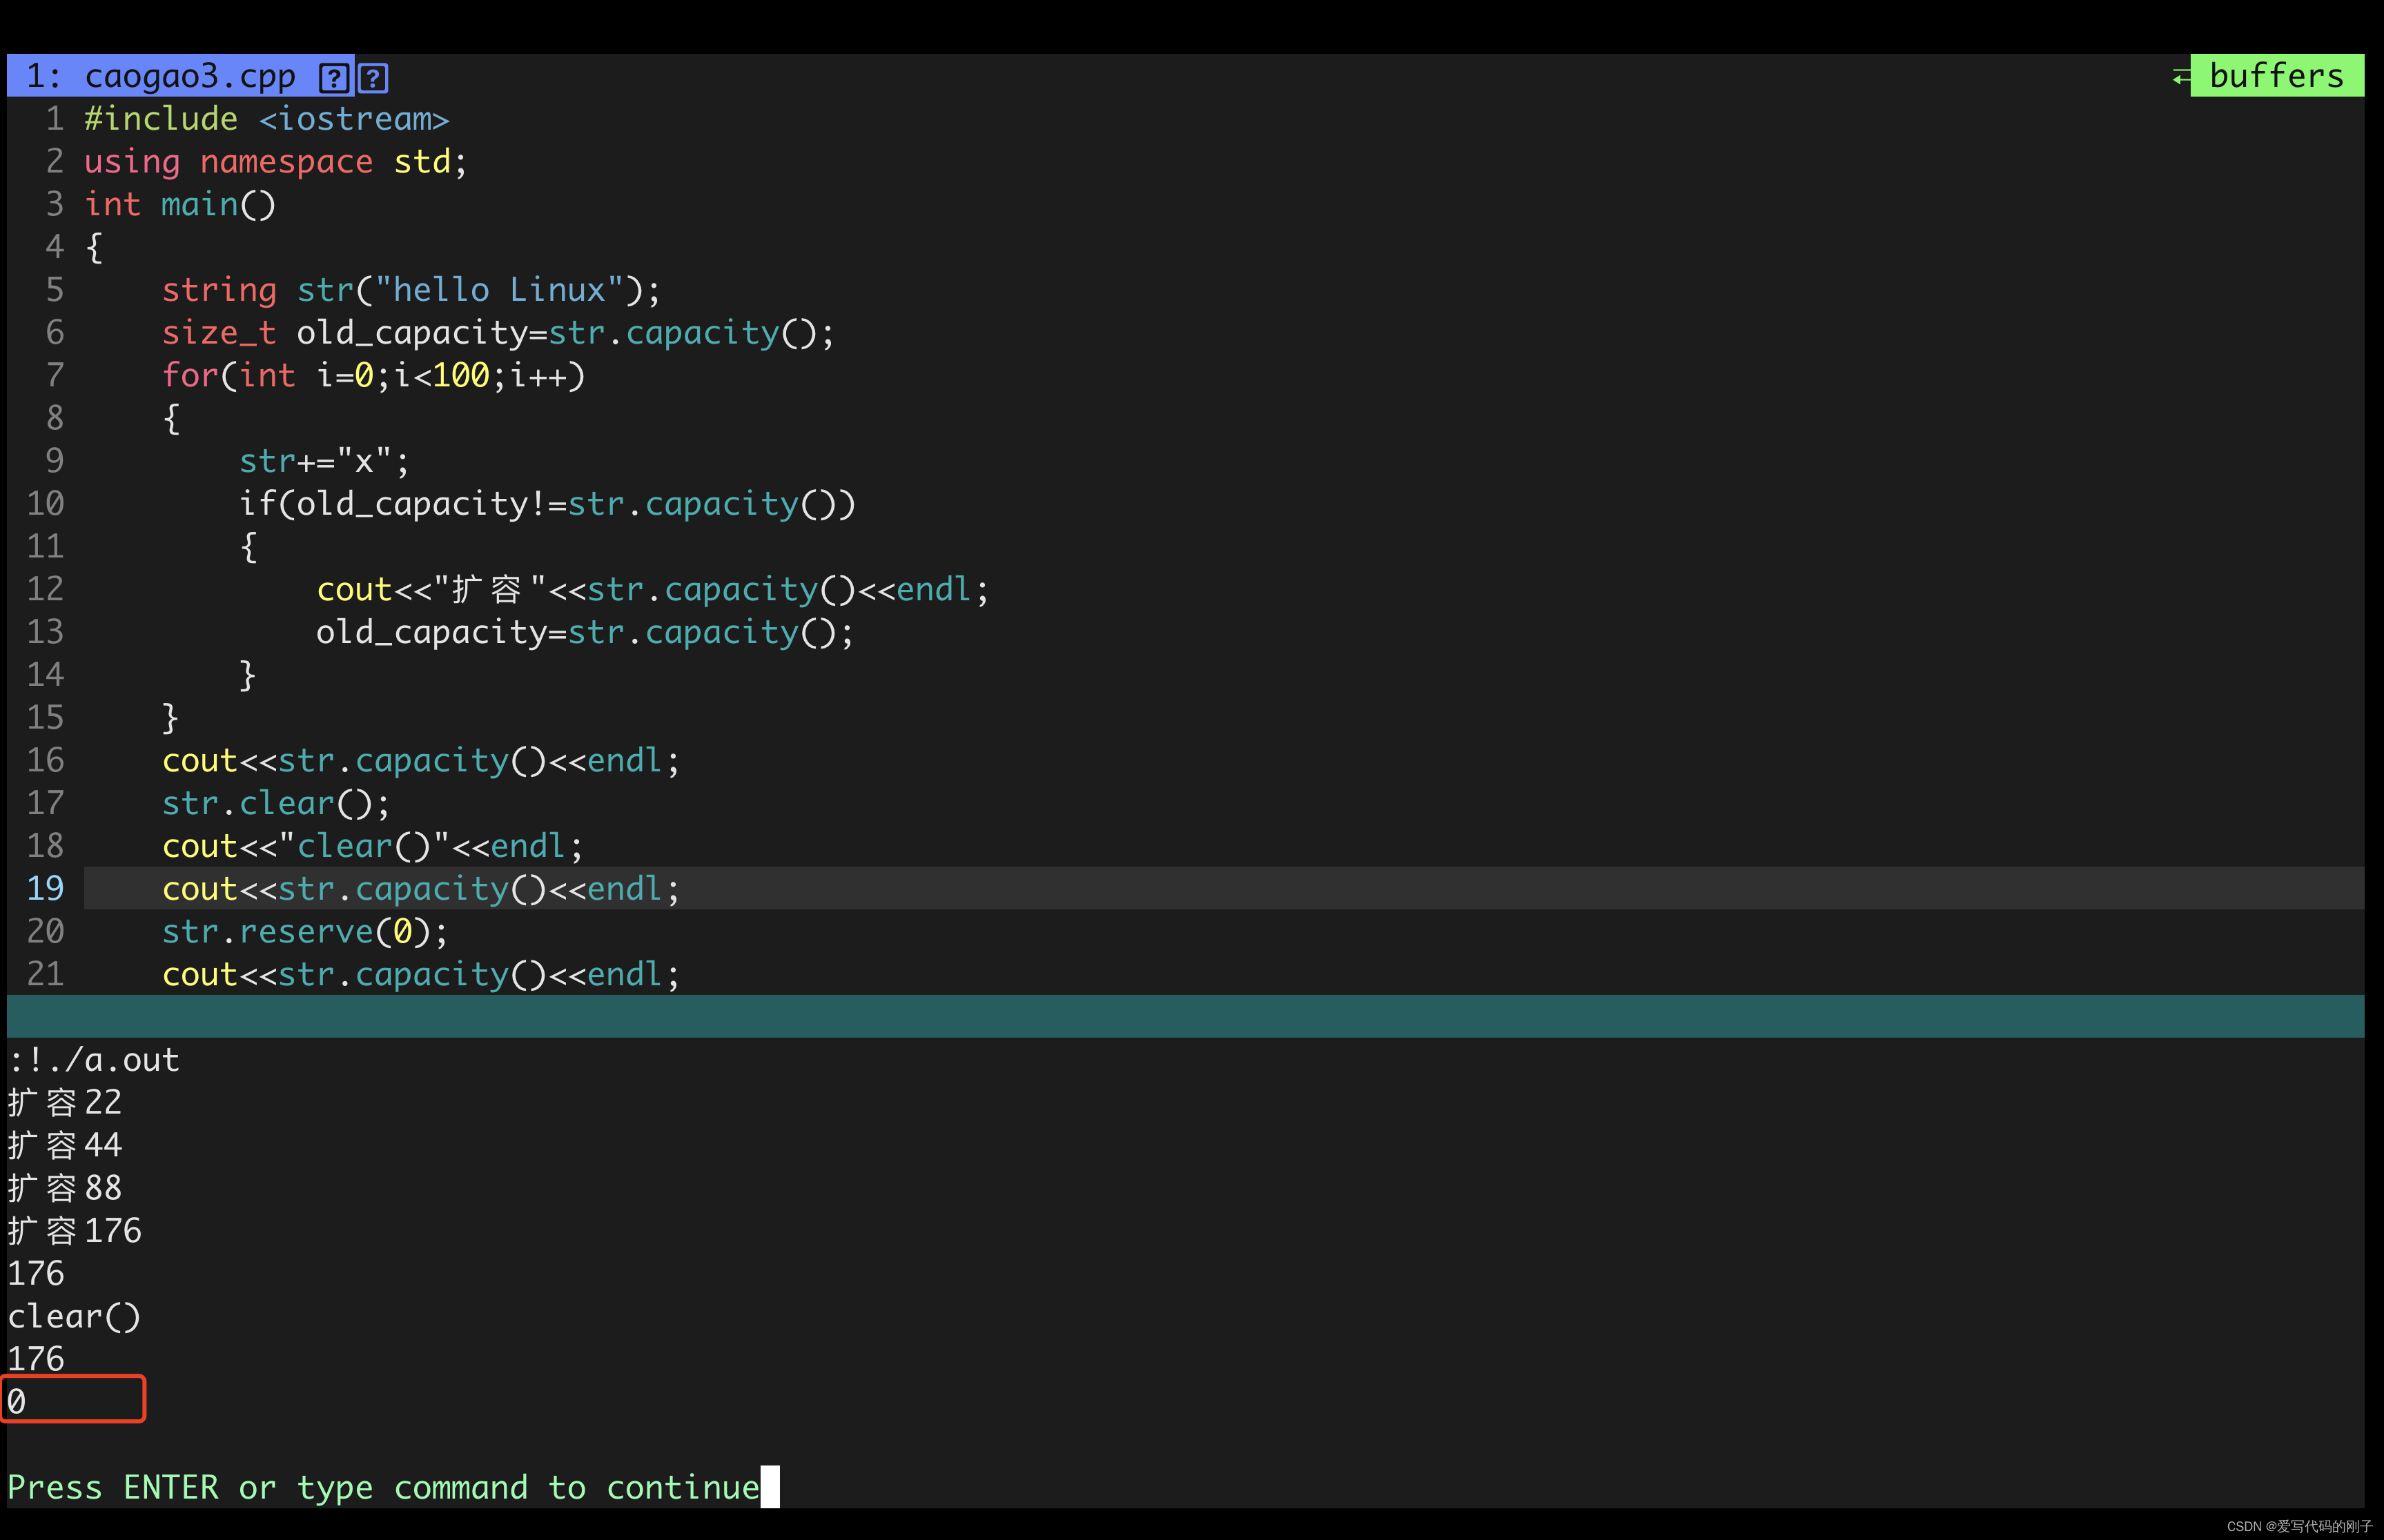Click the cout<<"clear()" statement

pos(372,847)
